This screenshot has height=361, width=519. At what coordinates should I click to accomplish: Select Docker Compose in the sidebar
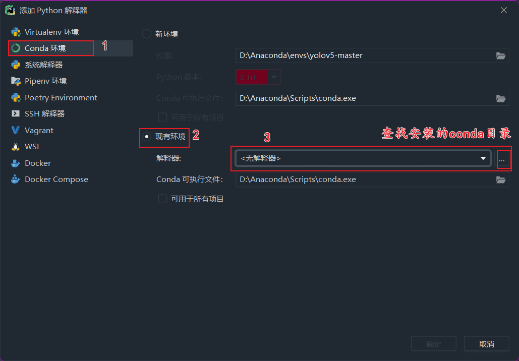pos(56,179)
